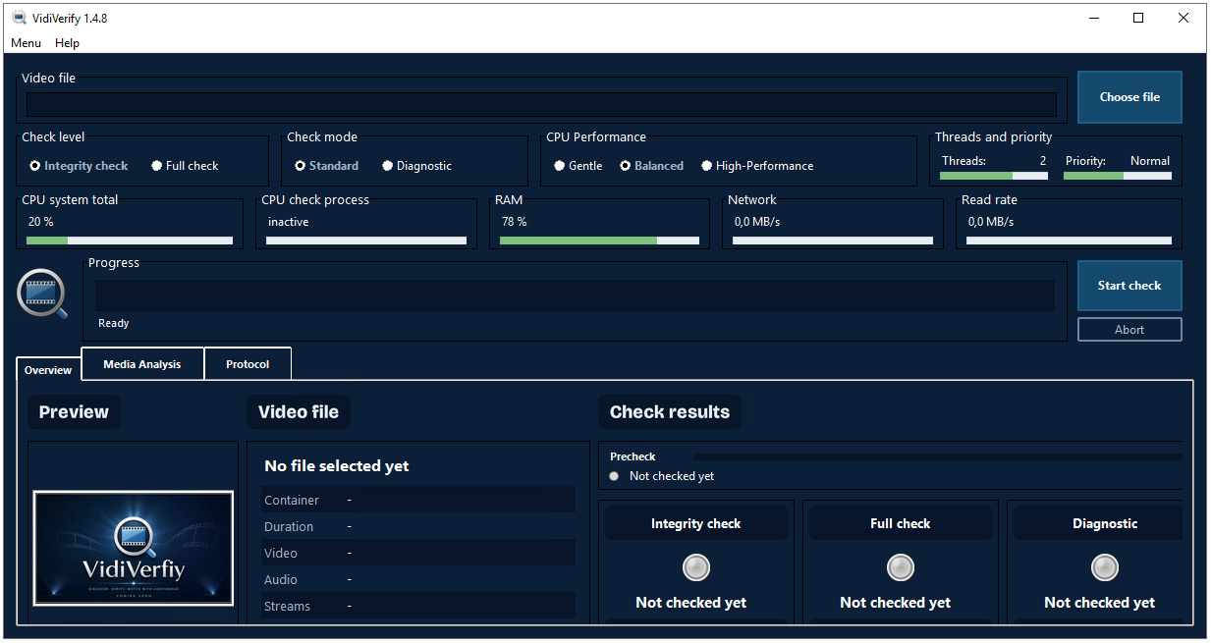Screen dimensions: 1211x643
Task: Set CPU Performance to Balanced
Action: [651, 166]
